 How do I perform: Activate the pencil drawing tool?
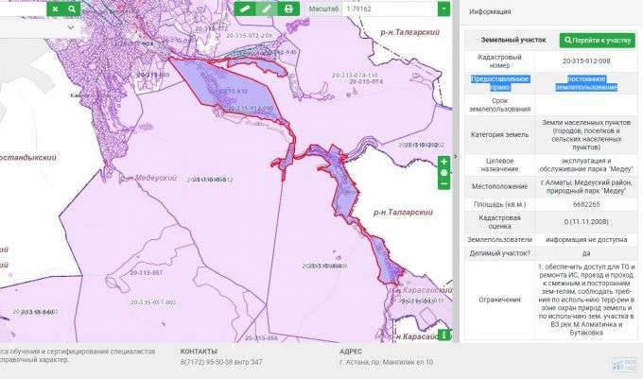(x=266, y=9)
